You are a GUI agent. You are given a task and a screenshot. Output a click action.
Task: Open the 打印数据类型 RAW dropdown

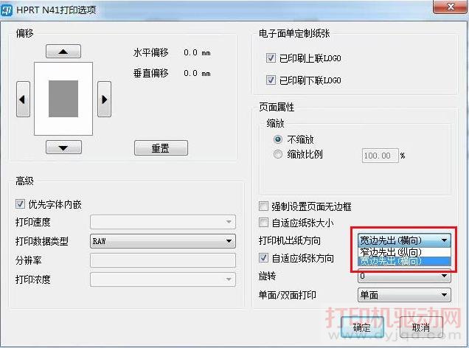point(161,241)
